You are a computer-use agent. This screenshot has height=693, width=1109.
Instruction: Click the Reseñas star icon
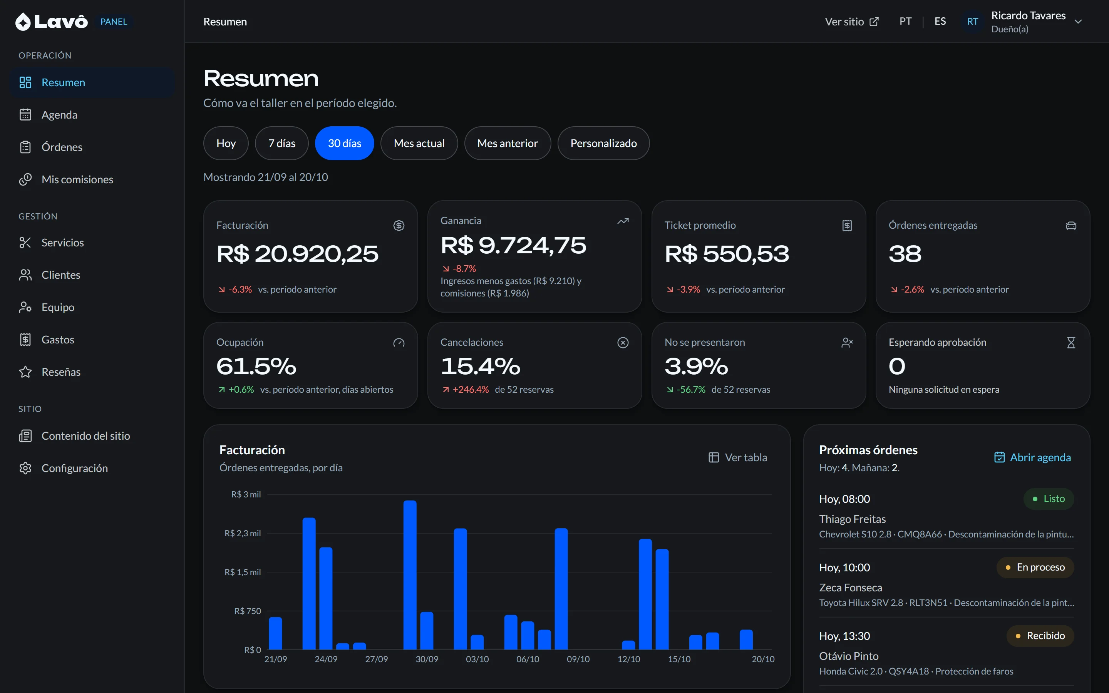click(x=25, y=372)
